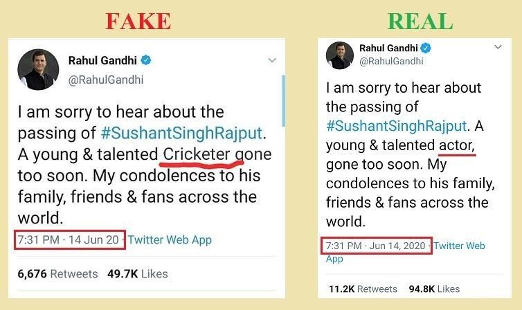Open the 7:31 PM · 14 Jun 20 timestamp
The image size is (522, 310).
point(69,240)
